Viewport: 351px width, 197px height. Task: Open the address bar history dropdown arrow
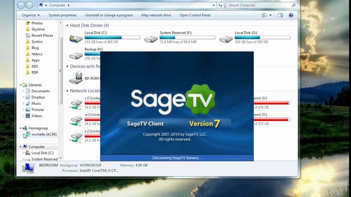[214, 5]
